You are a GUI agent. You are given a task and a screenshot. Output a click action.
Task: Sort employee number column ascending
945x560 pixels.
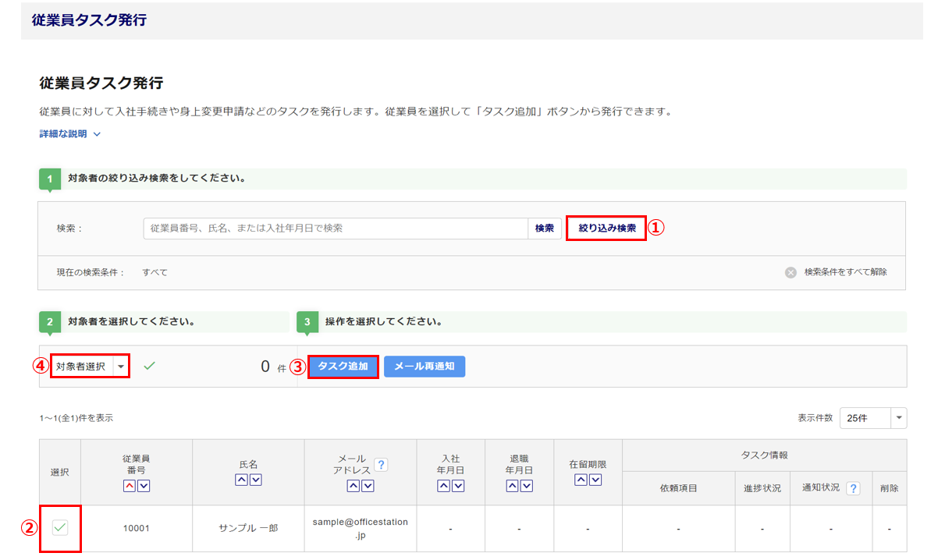tap(130, 487)
